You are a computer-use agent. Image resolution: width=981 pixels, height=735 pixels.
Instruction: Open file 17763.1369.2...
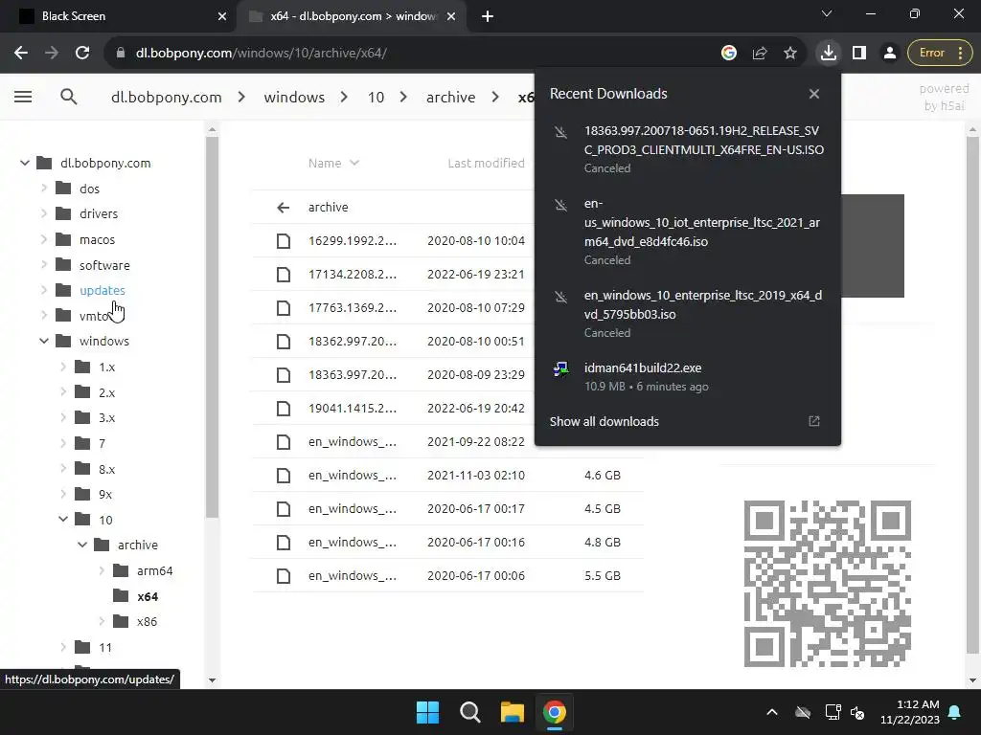point(353,308)
